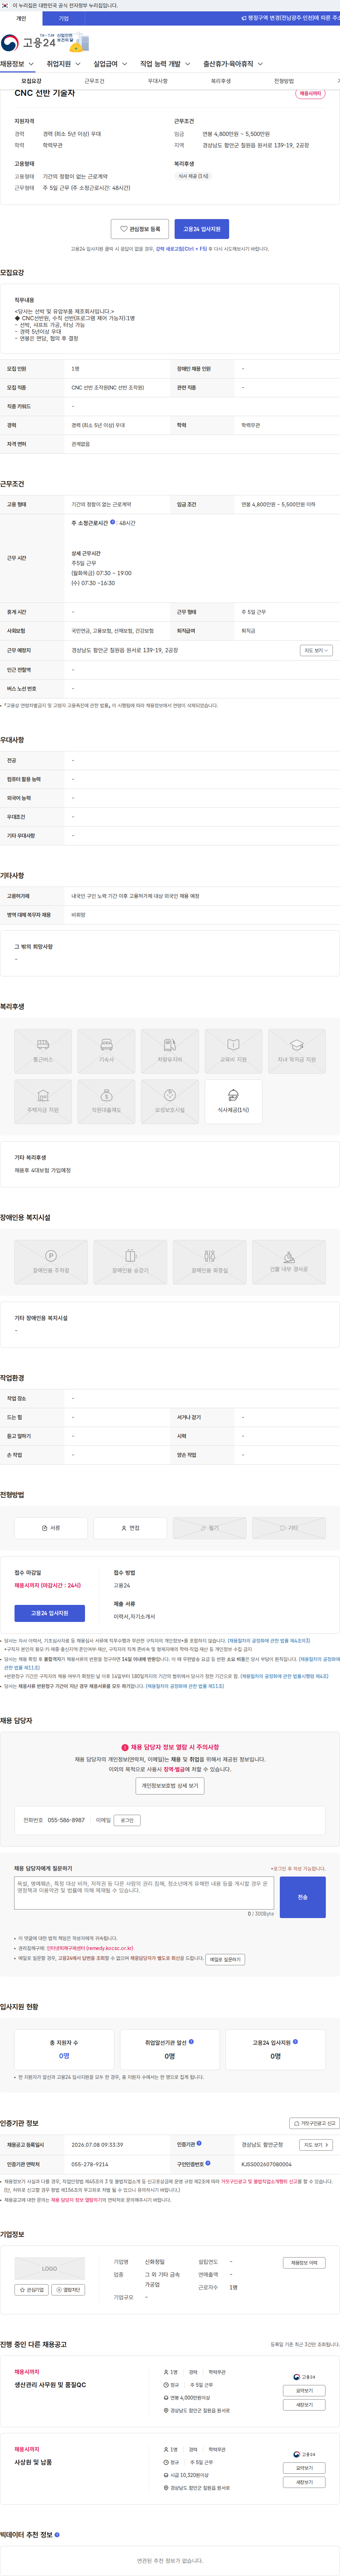340x2576 pixels.
Task: Open the 사상원 및 납품 posting
Action: click(33, 2462)
